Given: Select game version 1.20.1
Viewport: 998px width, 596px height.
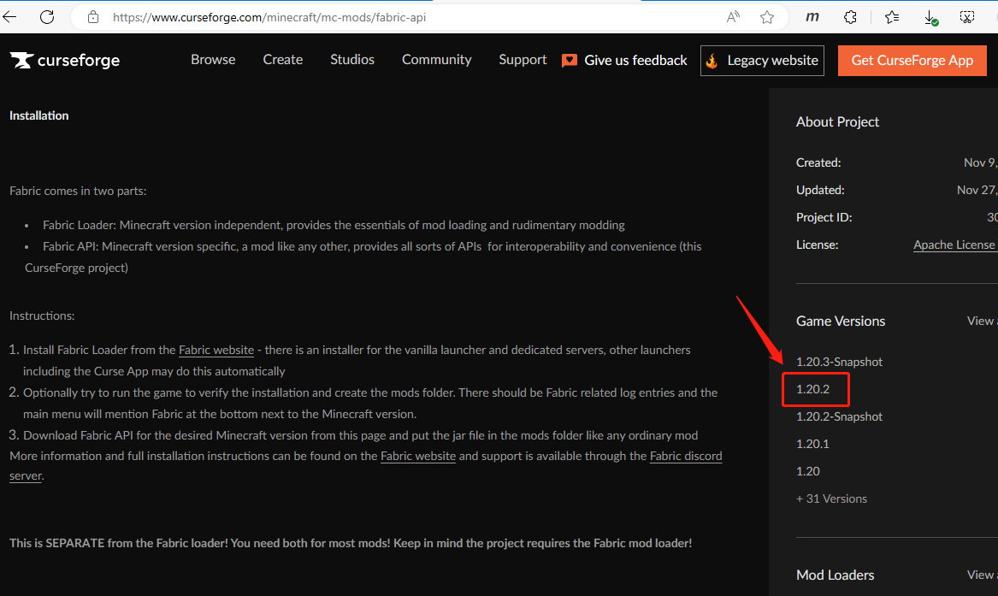Looking at the screenshot, I should (x=812, y=444).
